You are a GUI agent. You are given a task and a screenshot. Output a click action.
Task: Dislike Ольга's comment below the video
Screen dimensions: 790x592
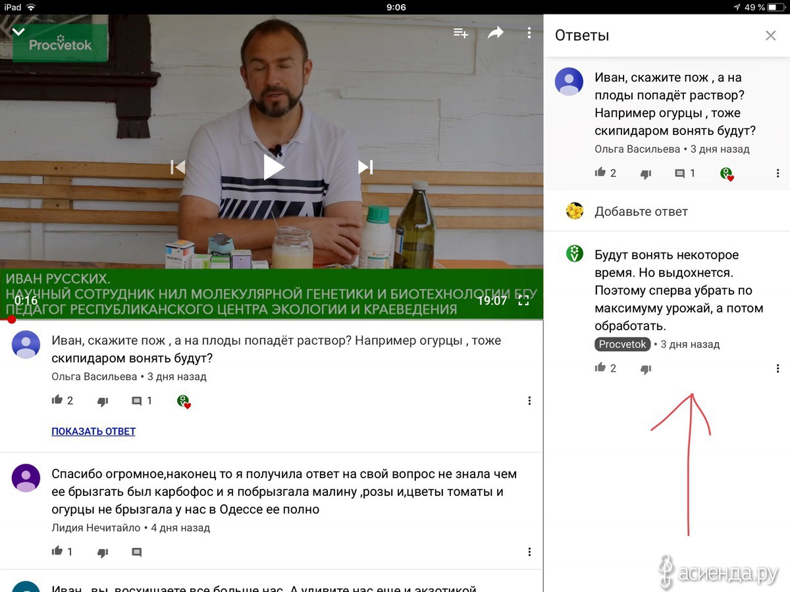click(103, 401)
